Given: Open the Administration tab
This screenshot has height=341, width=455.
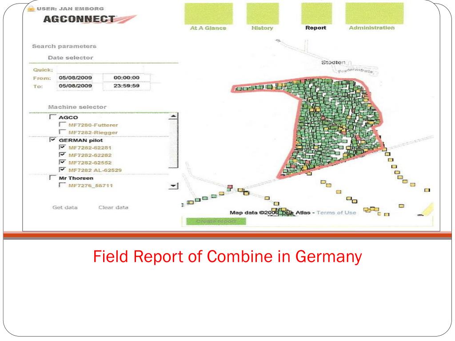Looking at the screenshot, I should [372, 28].
